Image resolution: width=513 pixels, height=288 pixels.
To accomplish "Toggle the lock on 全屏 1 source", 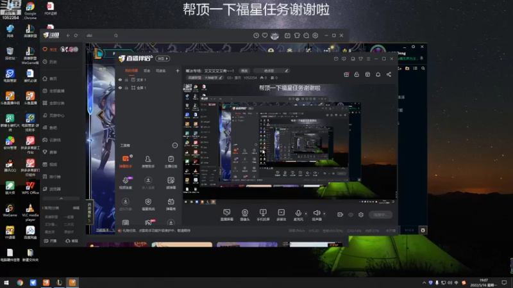I will coord(126,88).
